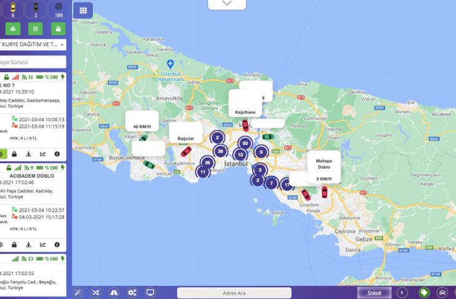
Task: Select red car marker below Kağıthane label
Action: (x=246, y=126)
